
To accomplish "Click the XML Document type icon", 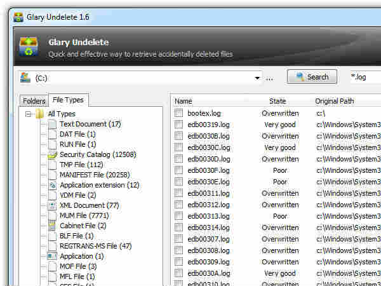I will point(52,206).
